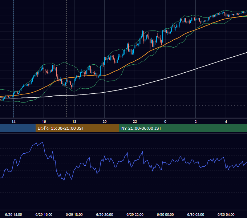
Task: Click the 6/29 20:00 date label
Action: pos(105,214)
